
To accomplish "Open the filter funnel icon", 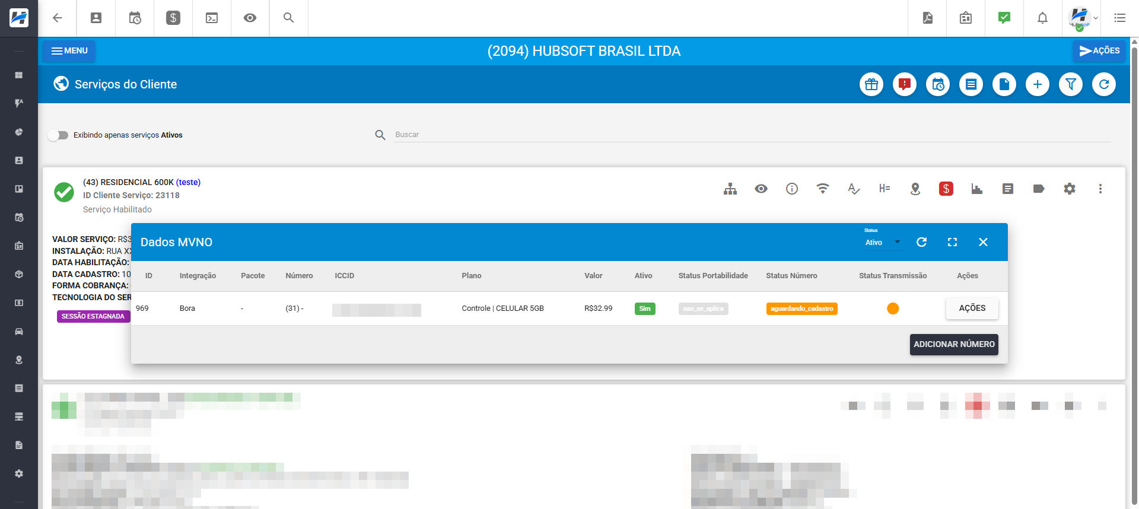I will (1071, 84).
